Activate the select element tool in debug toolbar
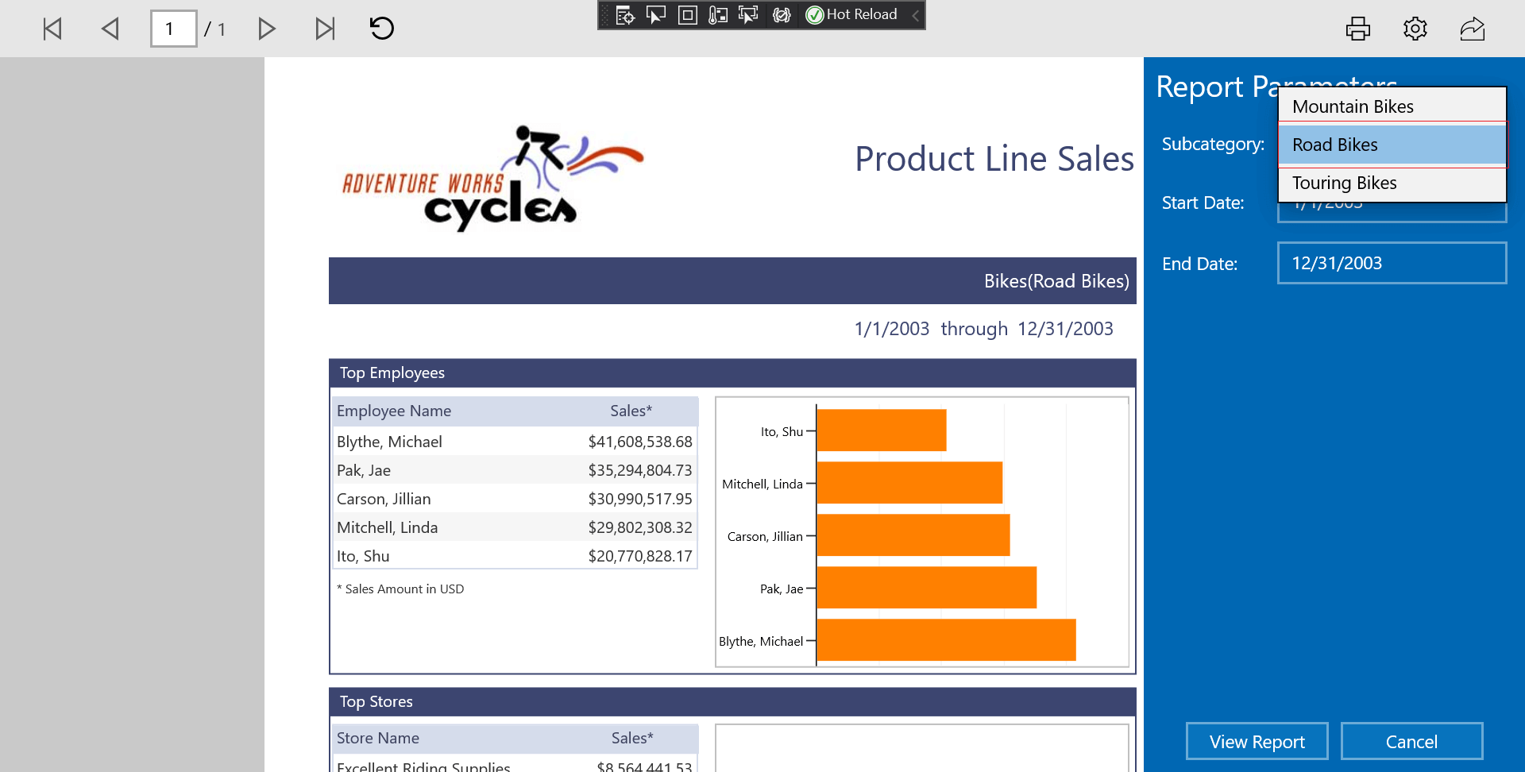The image size is (1525, 772). click(x=656, y=15)
